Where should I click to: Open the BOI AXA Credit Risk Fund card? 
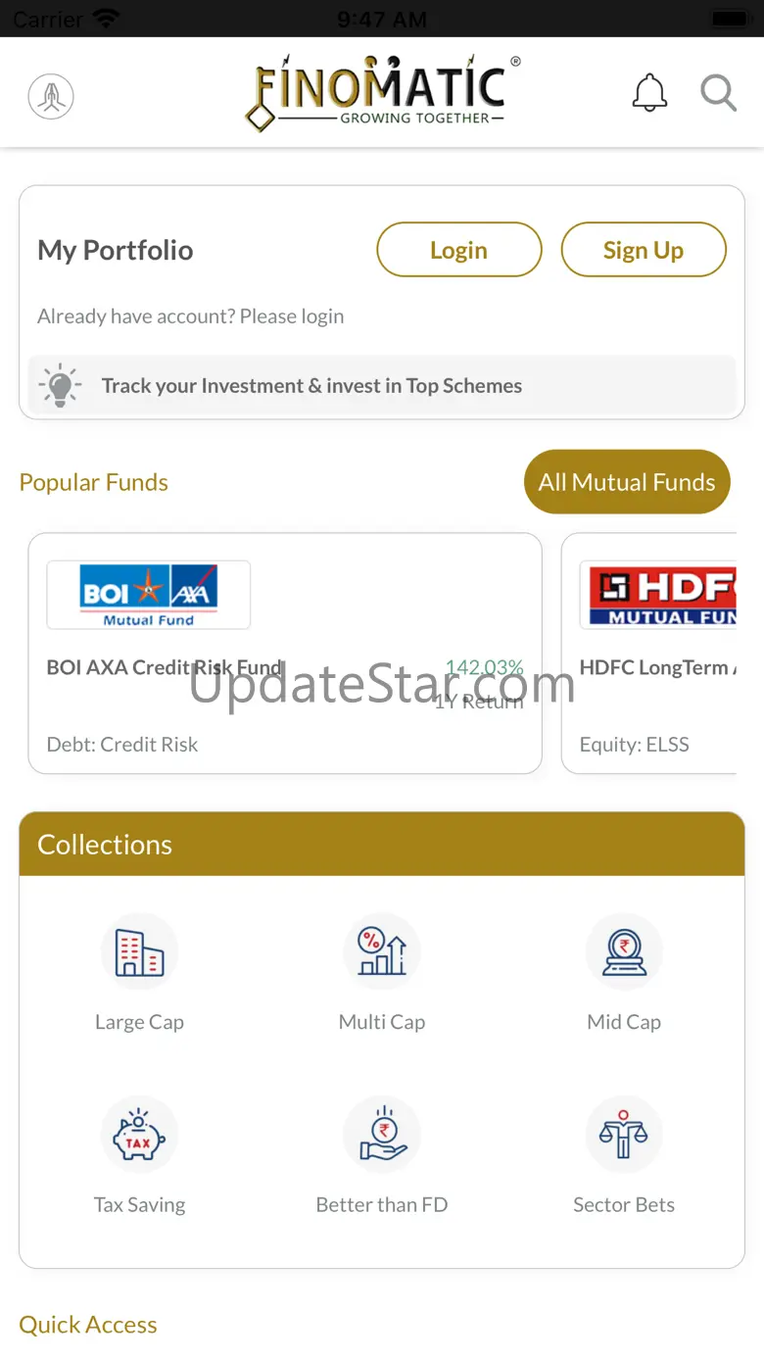pyautogui.click(x=285, y=654)
